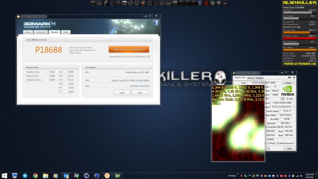Open the Computer icon on the taskbar

[15, 175]
